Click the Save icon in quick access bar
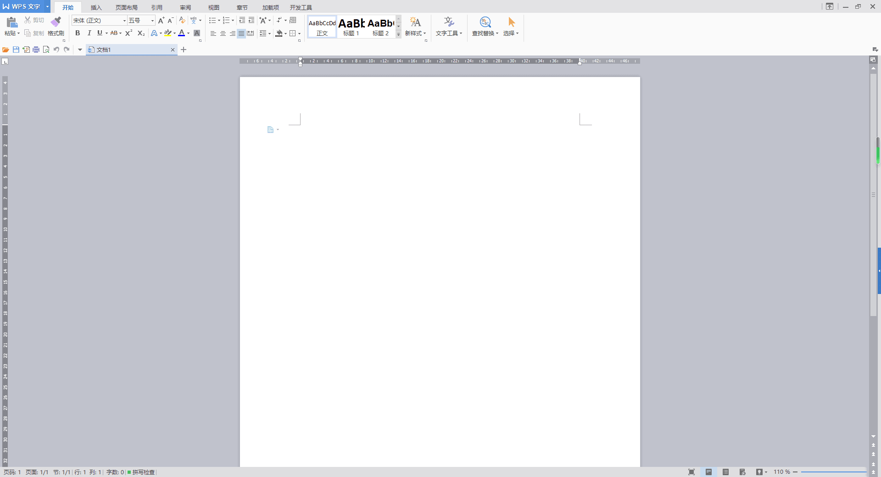 click(x=16, y=50)
